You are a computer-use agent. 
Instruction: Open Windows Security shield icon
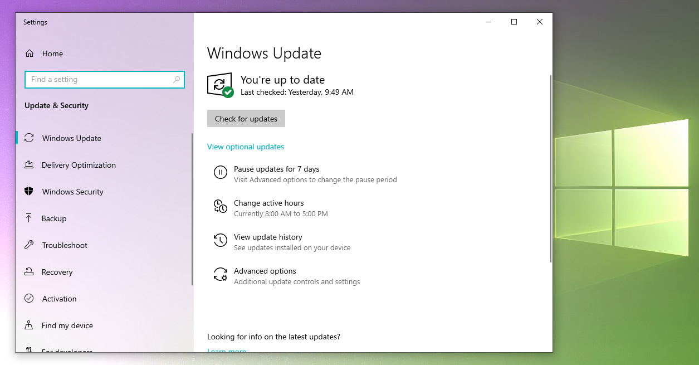(x=30, y=192)
